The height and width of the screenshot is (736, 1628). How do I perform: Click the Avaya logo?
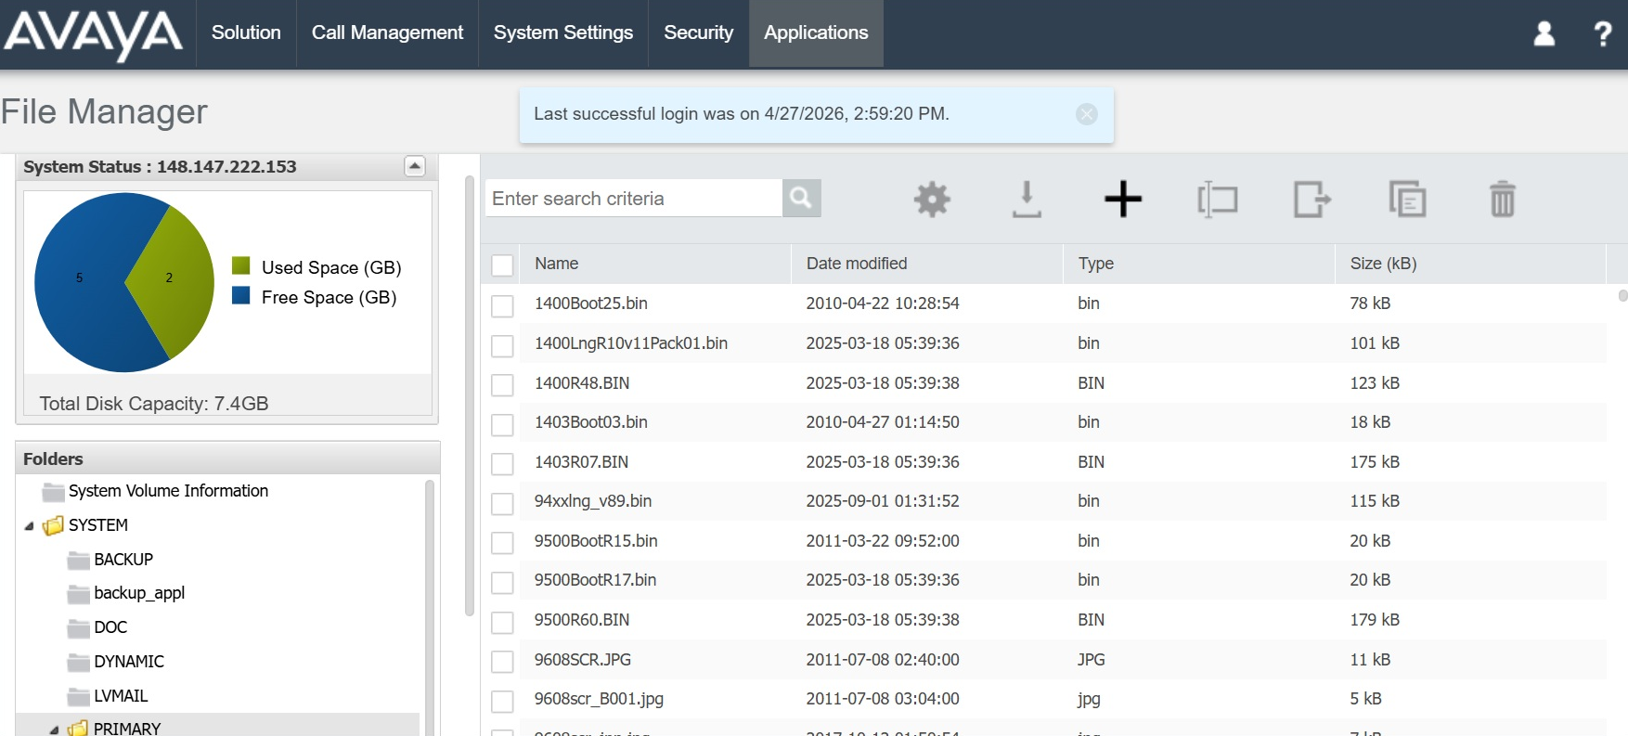coord(93,35)
